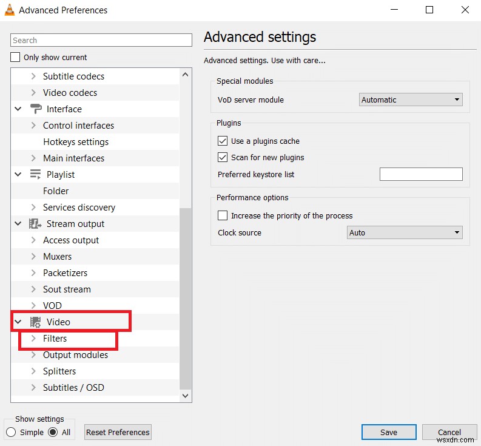481x446 pixels.
Task: Click the Preferred keystore list field
Action: [421, 174]
